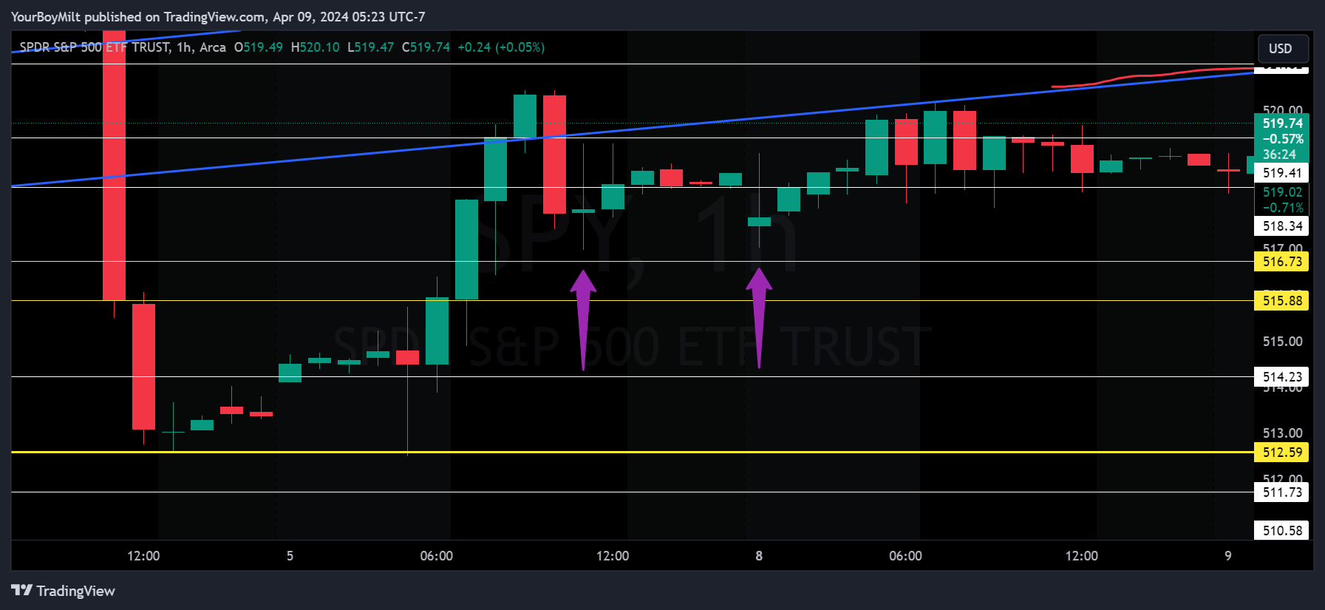Click the first 12:00 time axis label

pyautogui.click(x=143, y=556)
